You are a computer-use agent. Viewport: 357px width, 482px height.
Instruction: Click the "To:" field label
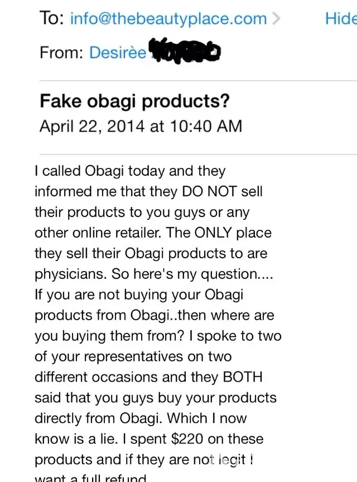tap(52, 18)
